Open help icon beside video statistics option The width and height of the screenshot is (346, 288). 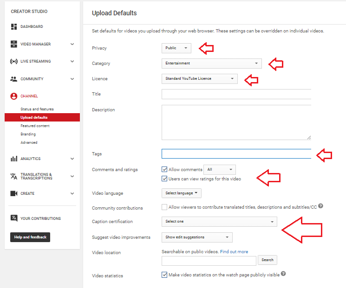(x=283, y=274)
